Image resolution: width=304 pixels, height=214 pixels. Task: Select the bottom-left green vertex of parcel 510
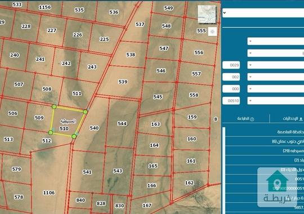click(51, 133)
